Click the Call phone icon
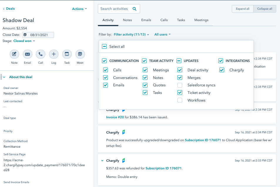Image resolution: width=280 pixels, height=187 pixels. point(41,54)
